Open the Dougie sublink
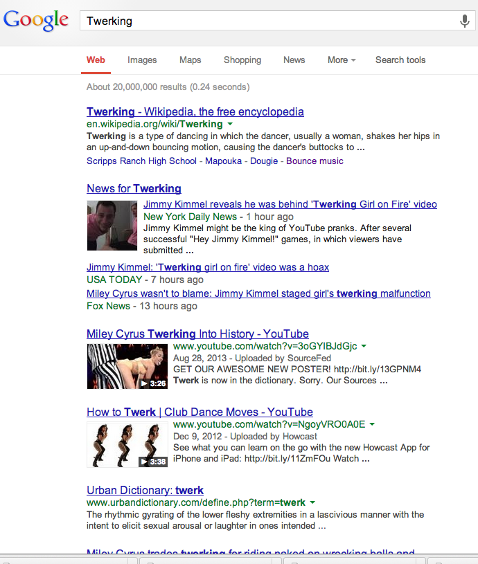This screenshot has width=478, height=564. 264,161
